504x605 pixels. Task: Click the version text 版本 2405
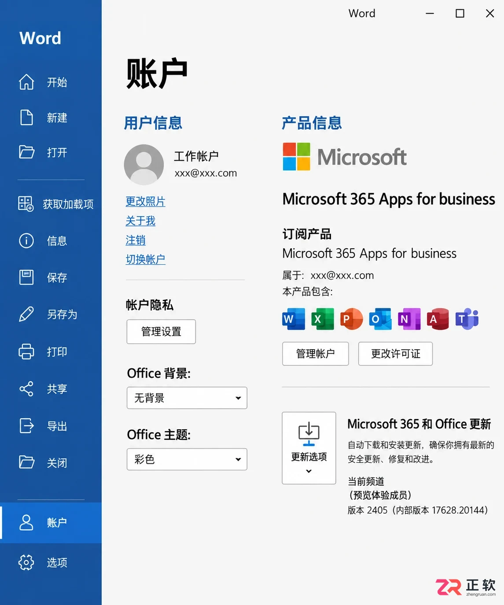point(418,510)
